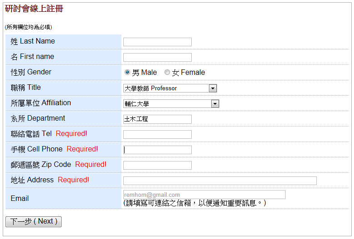The image size is (354, 239).
Task: Select the Zip Code input field
Action: (x=157, y=166)
